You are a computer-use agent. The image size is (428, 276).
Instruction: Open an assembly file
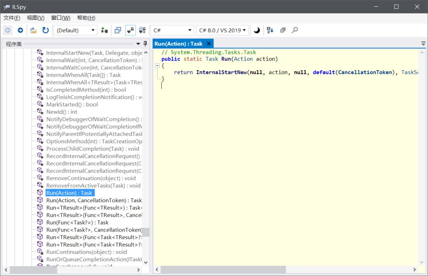coord(32,30)
